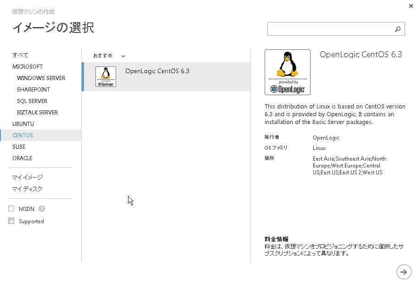Select the SUSE category
Screen dimensions: 417x286
pyautogui.click(x=19, y=147)
